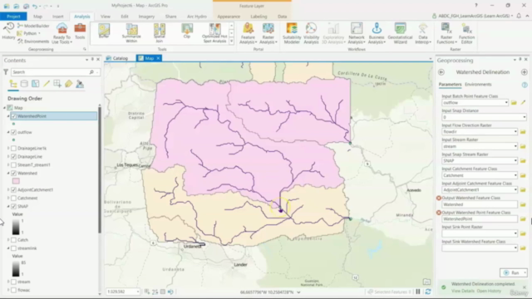
Task: Hide the DrainageLine layer
Action: (13, 157)
